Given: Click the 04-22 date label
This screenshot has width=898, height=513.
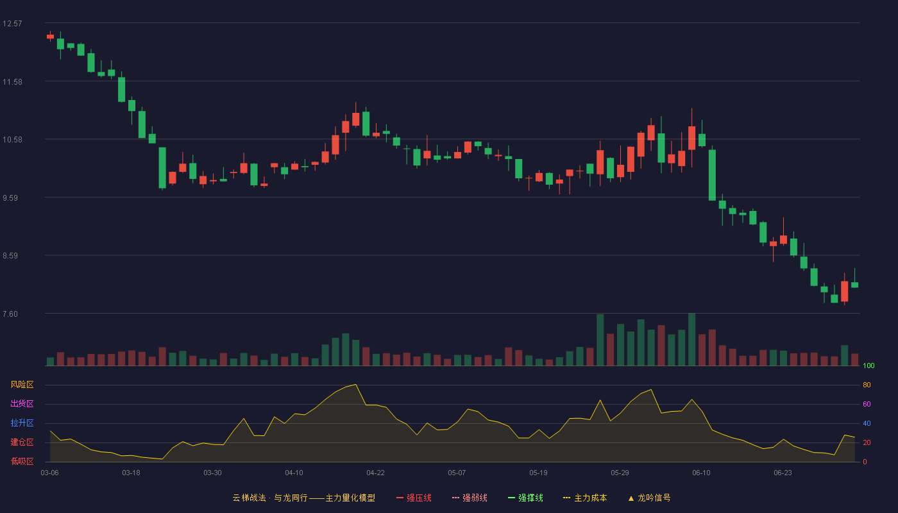Looking at the screenshot, I should 375,473.
